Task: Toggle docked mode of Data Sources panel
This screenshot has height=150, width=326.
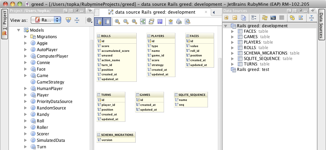Action: (x=295, y=11)
